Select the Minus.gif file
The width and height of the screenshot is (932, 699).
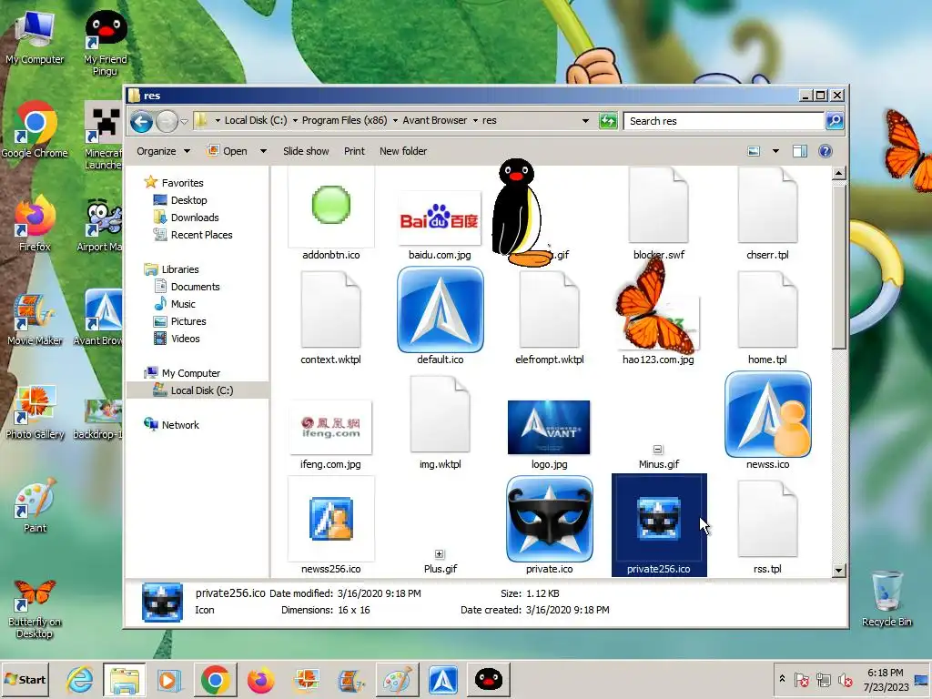pyautogui.click(x=658, y=456)
